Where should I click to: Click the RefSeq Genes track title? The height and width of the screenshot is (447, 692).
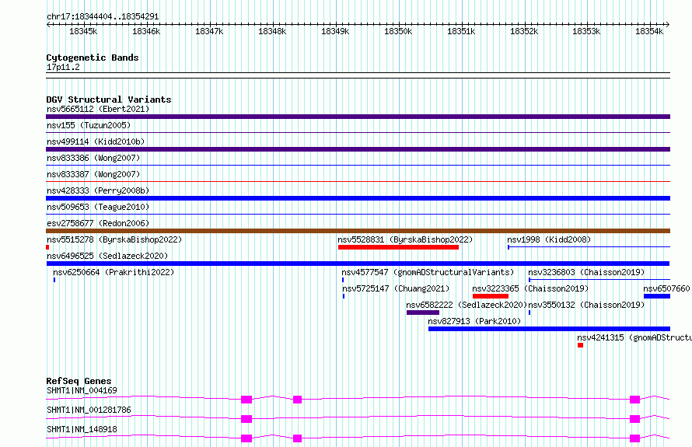click(79, 381)
